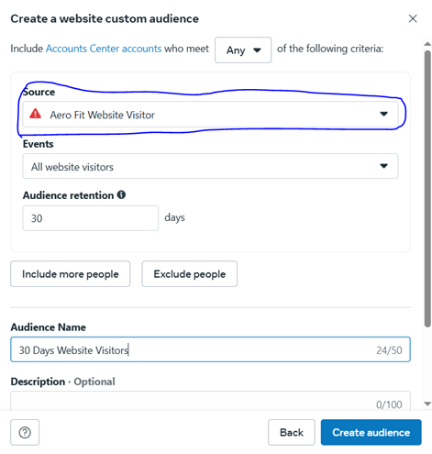Viewport: 432px width, 454px height.
Task: Click the scrollbar up arrow
Action: coord(427,44)
